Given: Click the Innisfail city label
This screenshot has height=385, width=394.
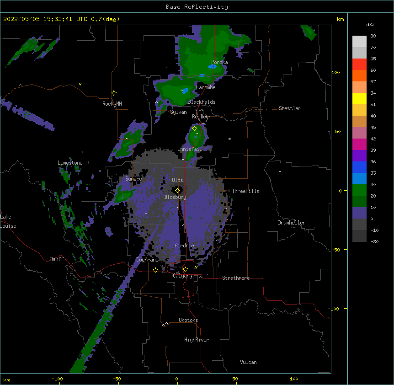Looking at the screenshot, I should 190,149.
